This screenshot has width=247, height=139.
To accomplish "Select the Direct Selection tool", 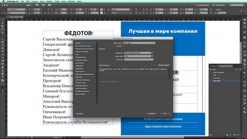I will [x=3, y=23].
